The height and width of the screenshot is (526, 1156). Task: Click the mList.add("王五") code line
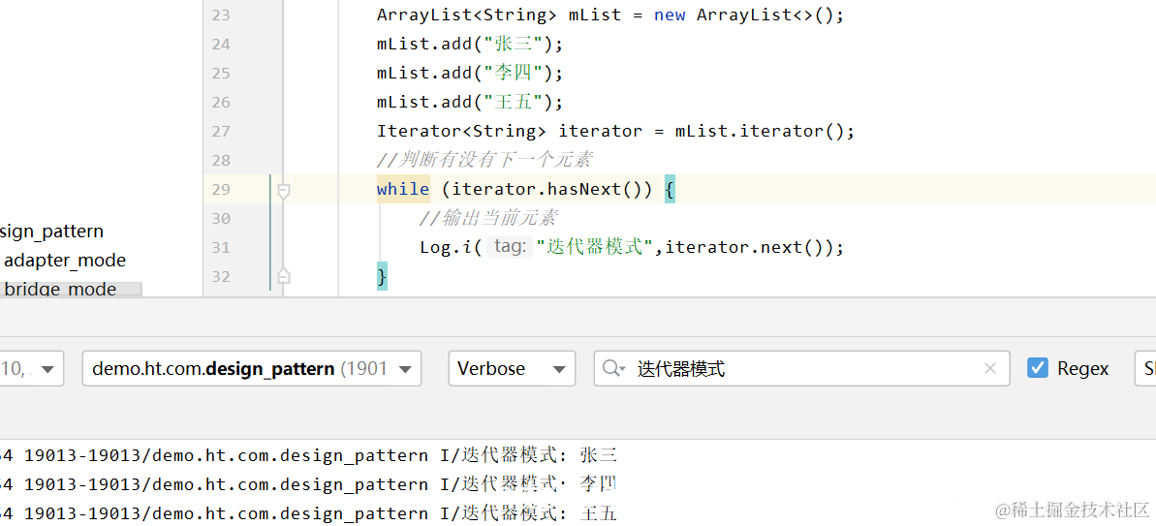click(x=470, y=102)
